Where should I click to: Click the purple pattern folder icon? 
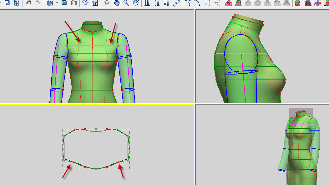coord(50,3)
